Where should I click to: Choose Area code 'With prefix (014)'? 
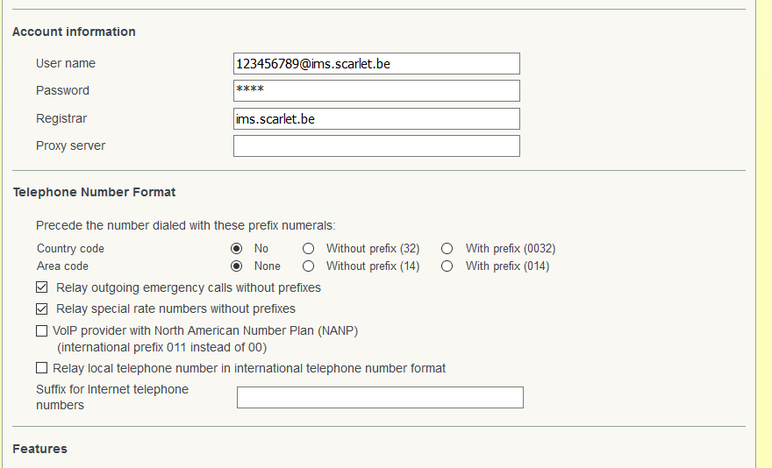coord(447,266)
